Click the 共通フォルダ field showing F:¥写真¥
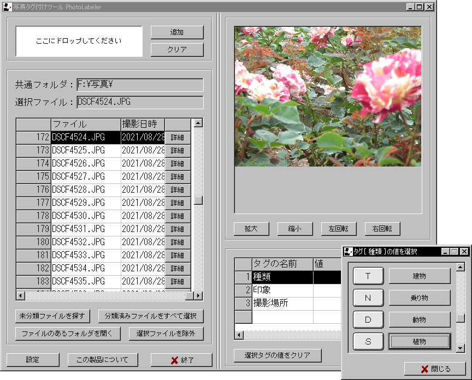Image resolution: width=472 pixels, height=380 pixels. pos(140,85)
